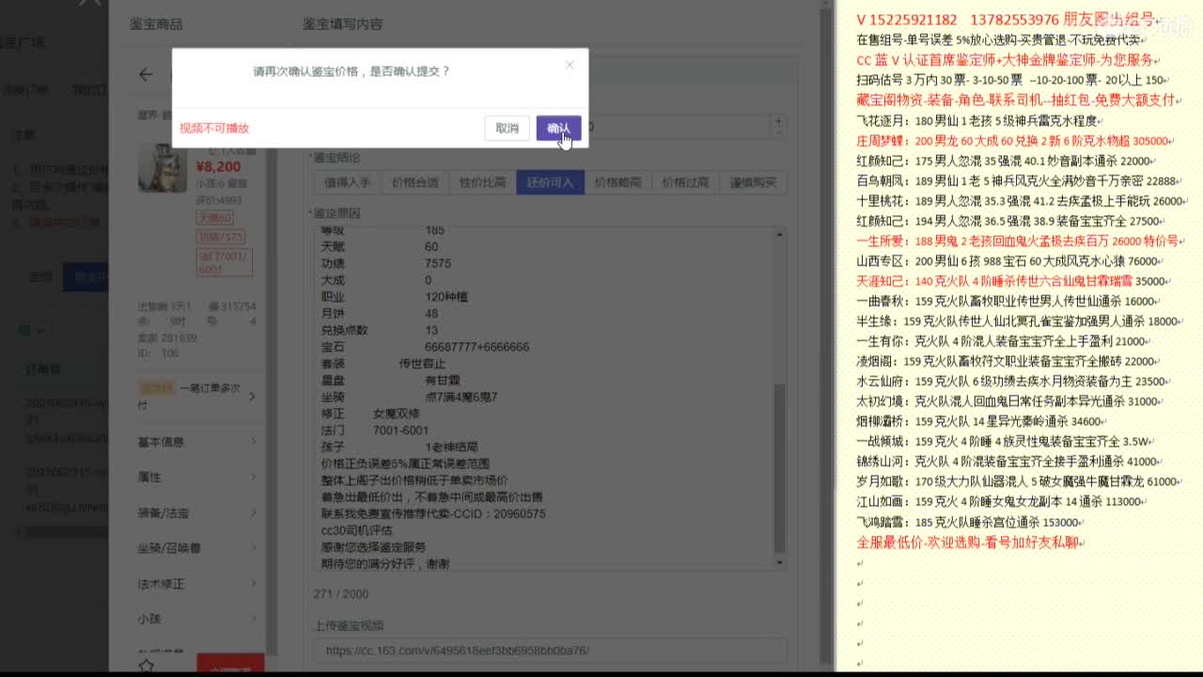
Task: Expand the 属性 section
Action: pos(197,478)
